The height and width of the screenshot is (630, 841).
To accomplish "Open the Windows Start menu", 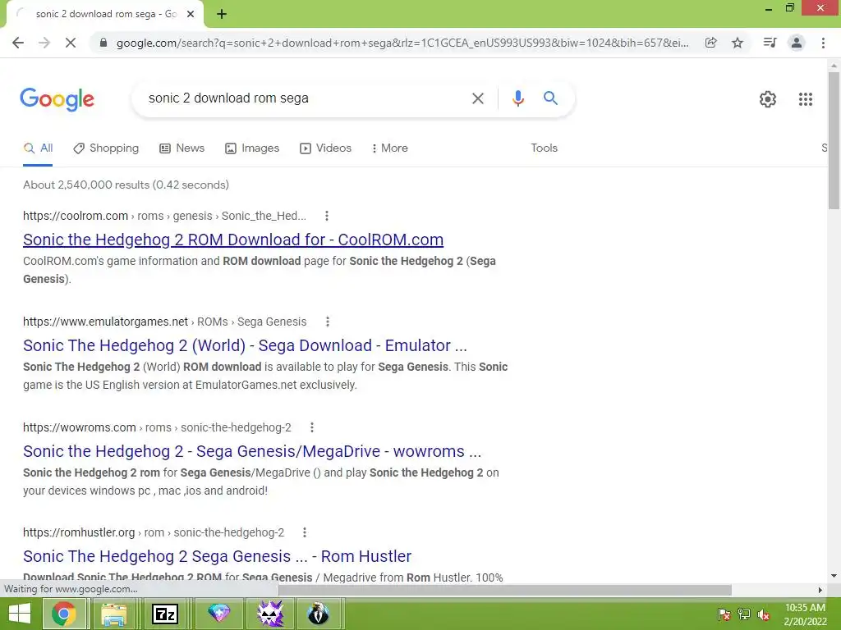I will (x=20, y=614).
